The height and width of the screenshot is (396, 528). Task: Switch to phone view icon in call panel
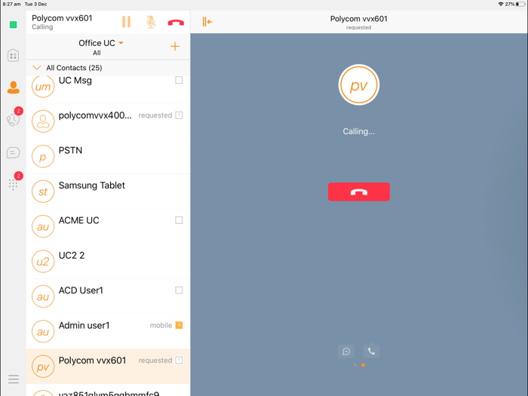tap(371, 351)
